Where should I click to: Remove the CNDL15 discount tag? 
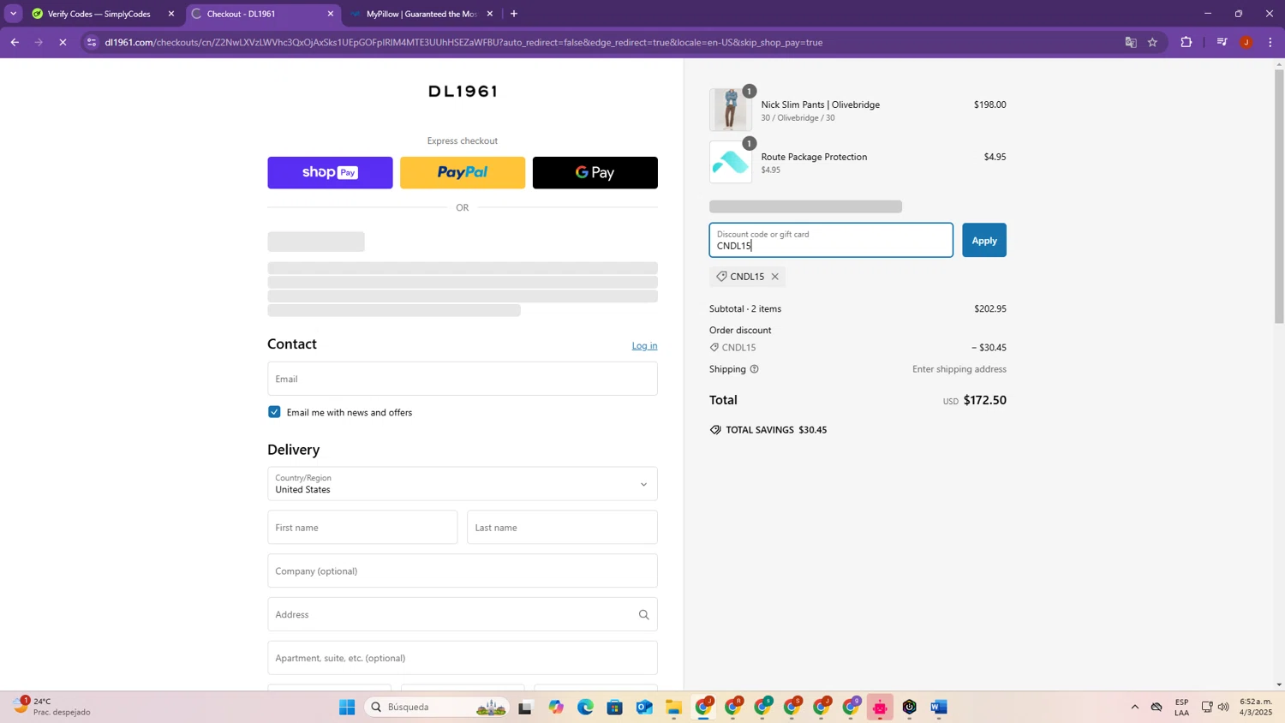pos(774,277)
